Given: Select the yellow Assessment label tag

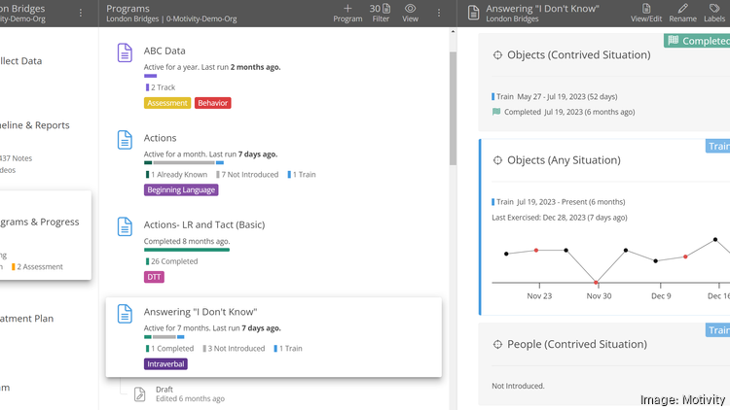Looking at the screenshot, I should coord(167,103).
